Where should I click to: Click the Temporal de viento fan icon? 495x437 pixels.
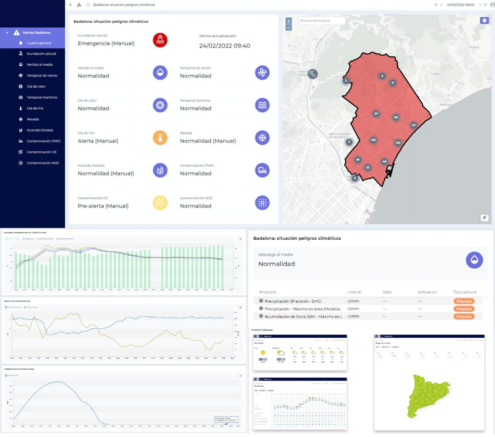tap(262, 73)
